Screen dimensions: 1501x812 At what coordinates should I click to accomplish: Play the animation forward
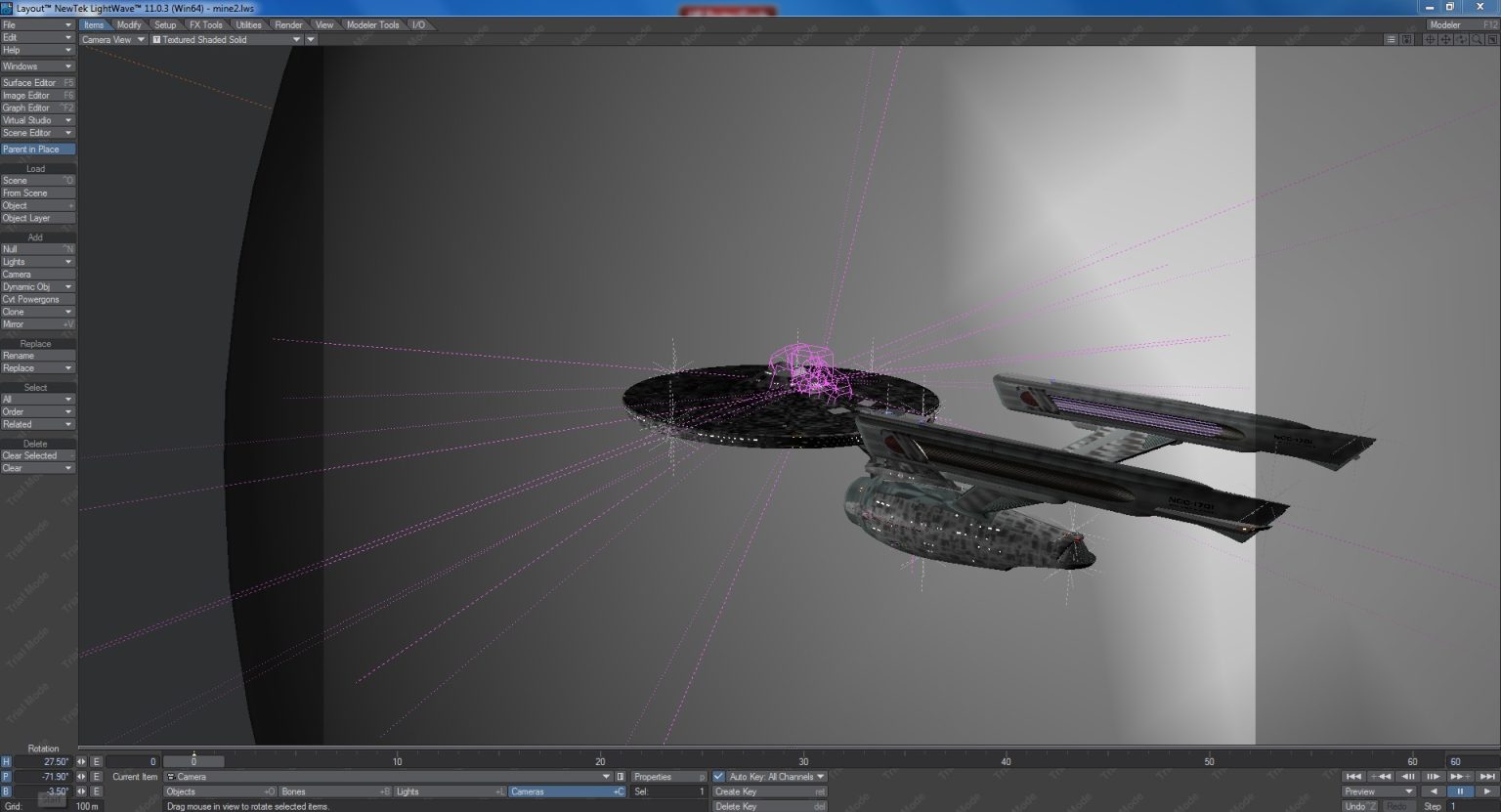pos(1487,791)
